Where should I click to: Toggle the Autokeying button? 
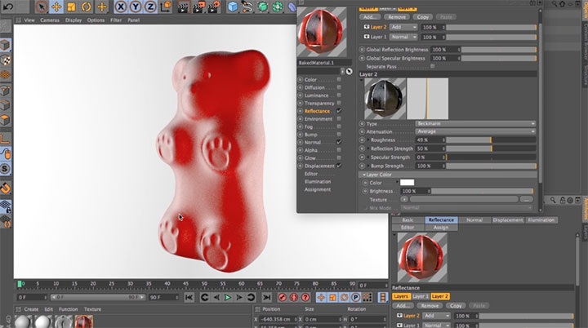click(x=294, y=297)
